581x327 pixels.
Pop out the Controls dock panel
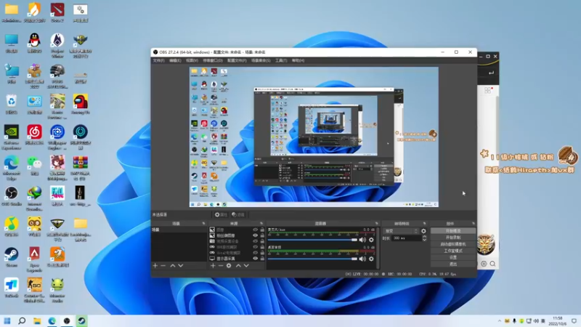coord(474,224)
